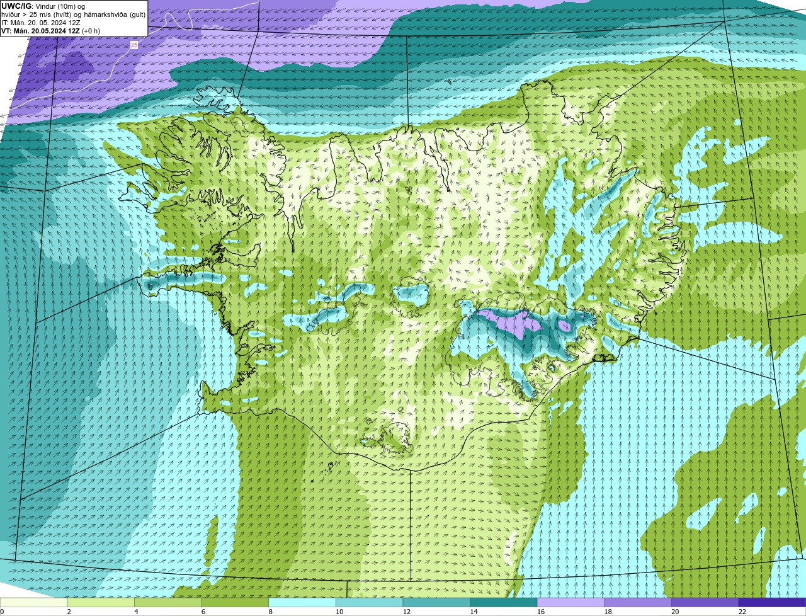Click the pale yellow 0–2 m/s legend swatch
Image resolution: width=806 pixels, height=616 pixels.
click(x=33, y=602)
